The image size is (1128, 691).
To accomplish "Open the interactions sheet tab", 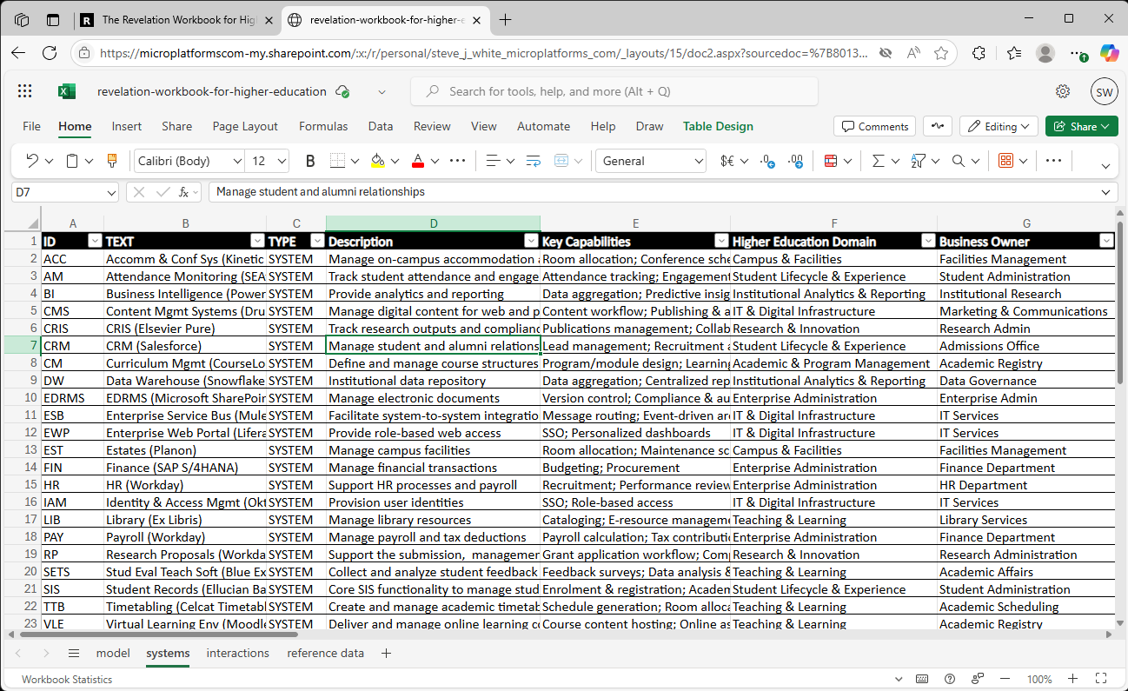I will (237, 653).
